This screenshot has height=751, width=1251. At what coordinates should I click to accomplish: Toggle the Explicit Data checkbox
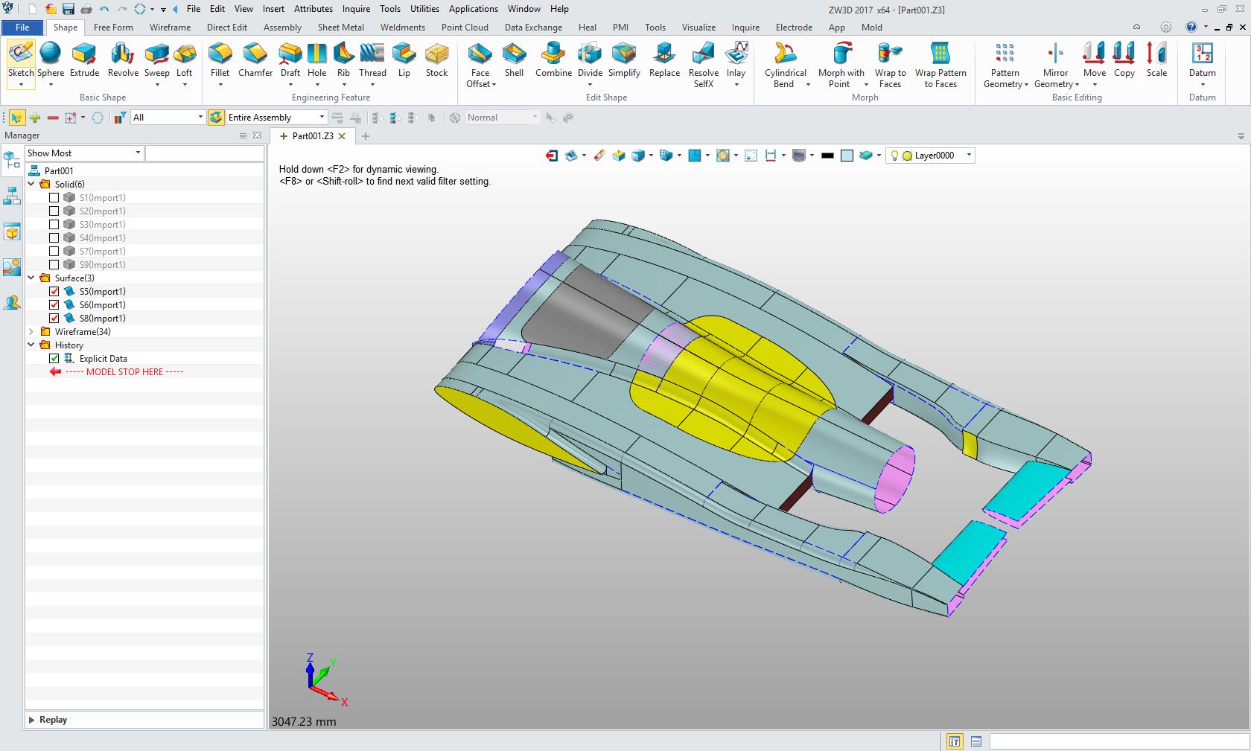pos(54,359)
